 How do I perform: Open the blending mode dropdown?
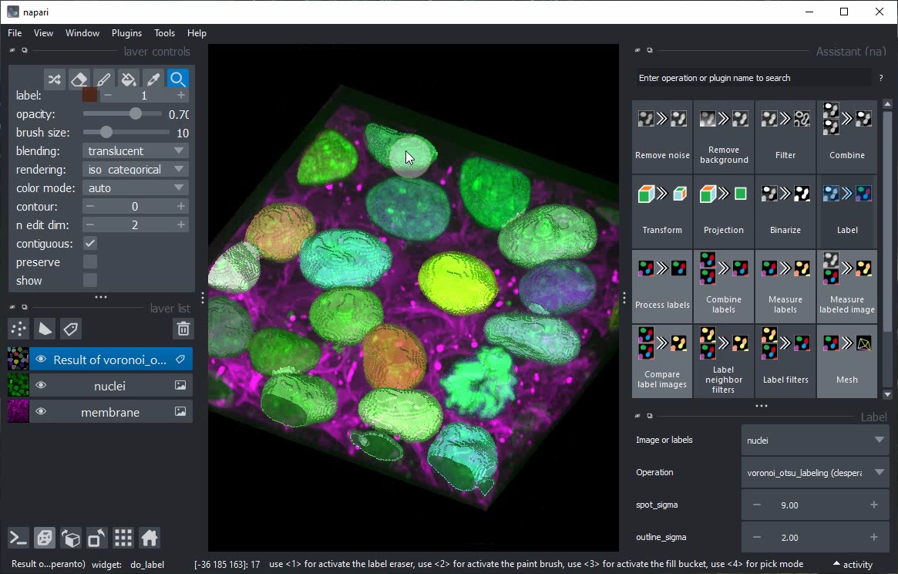click(136, 151)
